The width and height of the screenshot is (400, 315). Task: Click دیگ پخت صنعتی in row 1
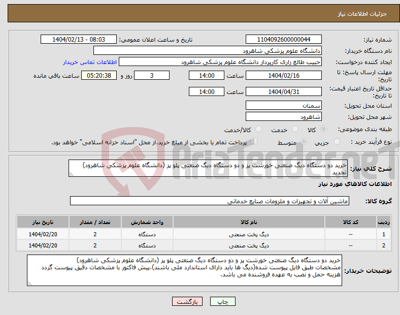coord(249,234)
